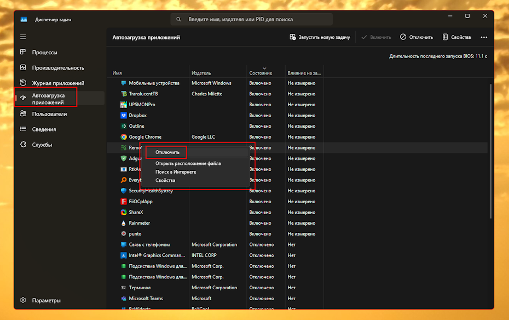Open the more options ellipsis menu

tap(483, 37)
